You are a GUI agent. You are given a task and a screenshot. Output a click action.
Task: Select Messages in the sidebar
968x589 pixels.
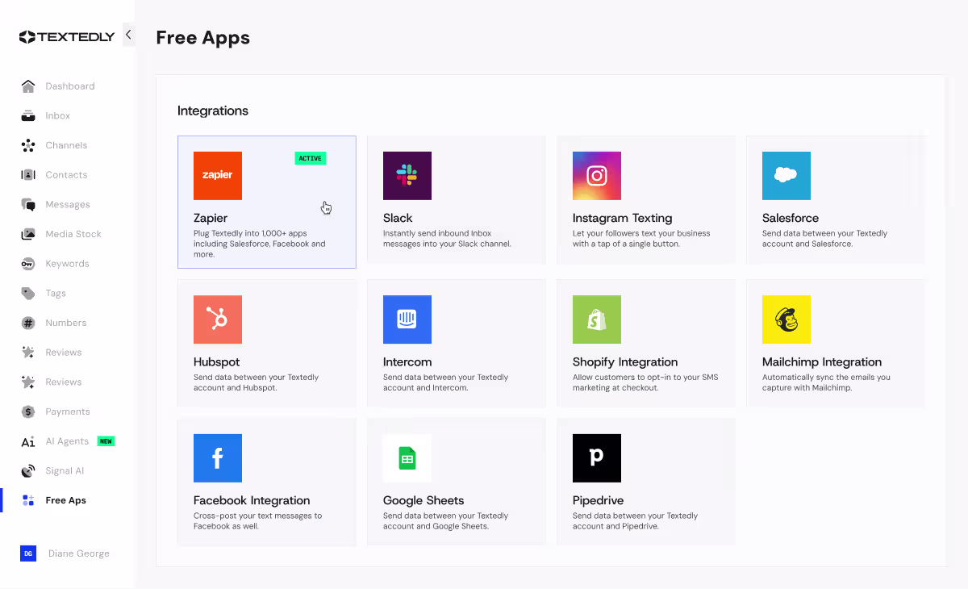(x=68, y=204)
